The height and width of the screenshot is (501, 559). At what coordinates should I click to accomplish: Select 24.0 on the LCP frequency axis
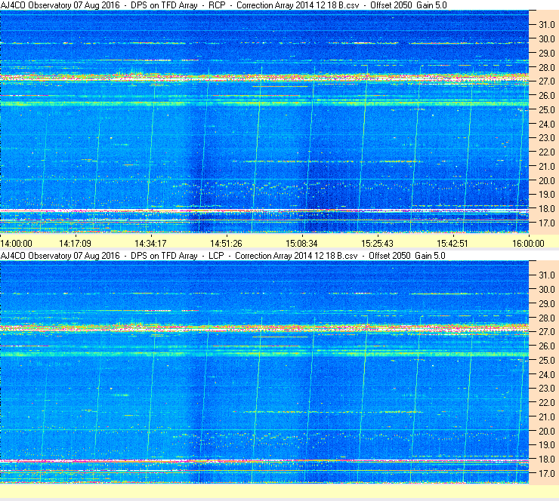tap(546, 374)
